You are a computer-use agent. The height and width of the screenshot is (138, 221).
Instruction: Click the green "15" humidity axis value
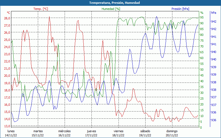click(x=202, y=110)
